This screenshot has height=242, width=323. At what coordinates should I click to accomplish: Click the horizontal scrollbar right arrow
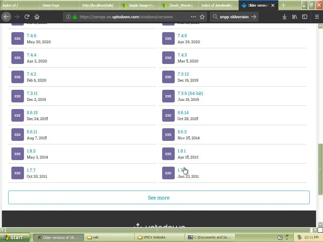coord(314,230)
